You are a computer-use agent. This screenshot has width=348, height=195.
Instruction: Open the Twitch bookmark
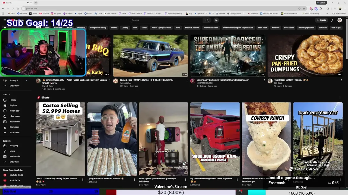click(x=122, y=13)
